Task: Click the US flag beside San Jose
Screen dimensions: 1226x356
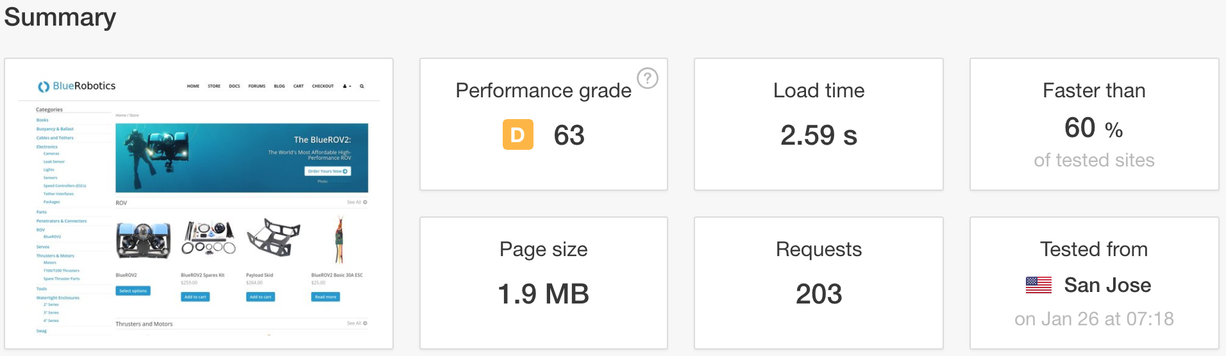Action: pos(1038,285)
